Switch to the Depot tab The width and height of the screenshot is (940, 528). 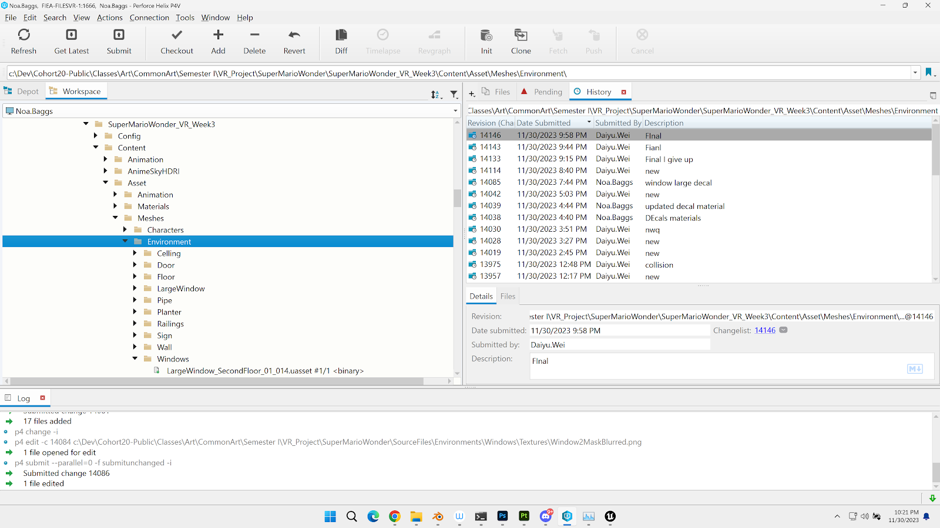[22, 92]
